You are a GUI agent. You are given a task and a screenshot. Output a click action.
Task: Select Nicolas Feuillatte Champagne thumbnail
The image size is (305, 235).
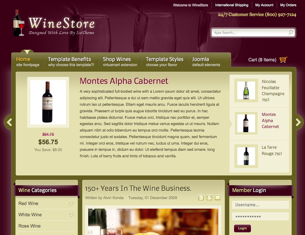246,90
